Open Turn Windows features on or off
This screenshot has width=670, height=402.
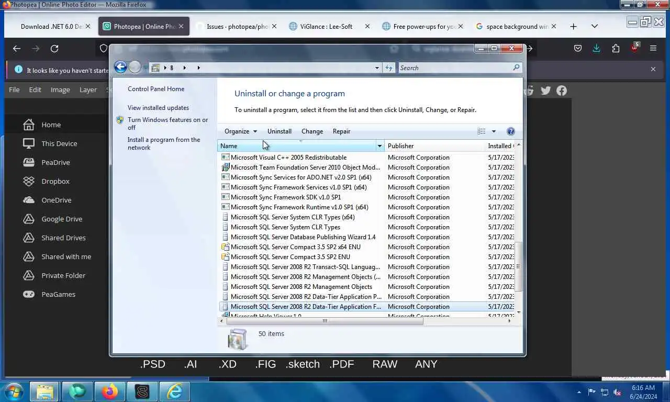[167, 124]
